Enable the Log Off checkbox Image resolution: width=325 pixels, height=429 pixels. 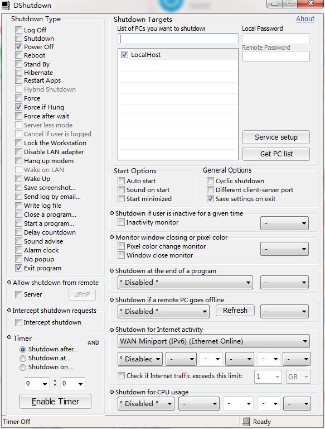tap(18, 30)
